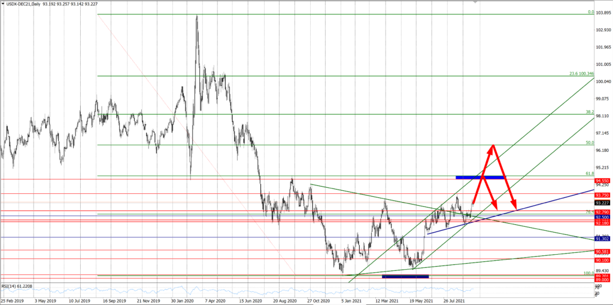Select the 23.6 Fibonacci level label
This screenshot has height=305, width=613.
click(x=581, y=74)
